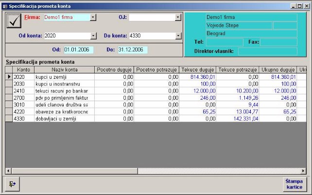
Task: Click the Od date field
Action: 78,50
